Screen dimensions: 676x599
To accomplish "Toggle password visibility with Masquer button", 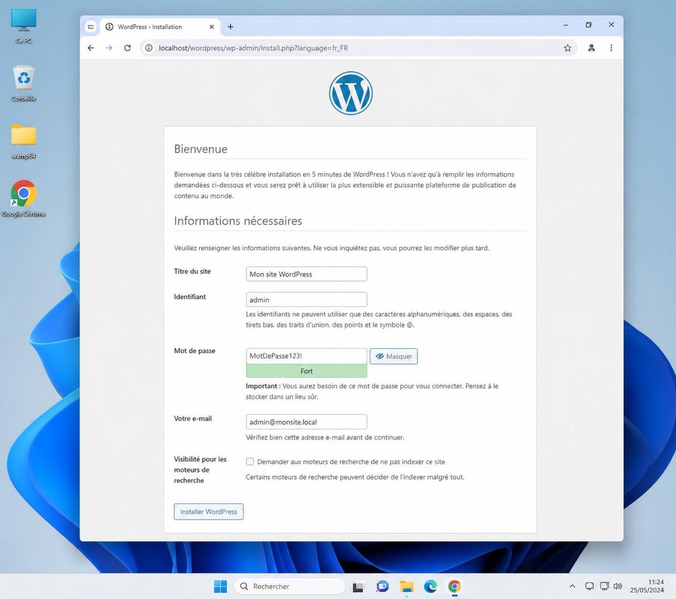I will (x=394, y=356).
